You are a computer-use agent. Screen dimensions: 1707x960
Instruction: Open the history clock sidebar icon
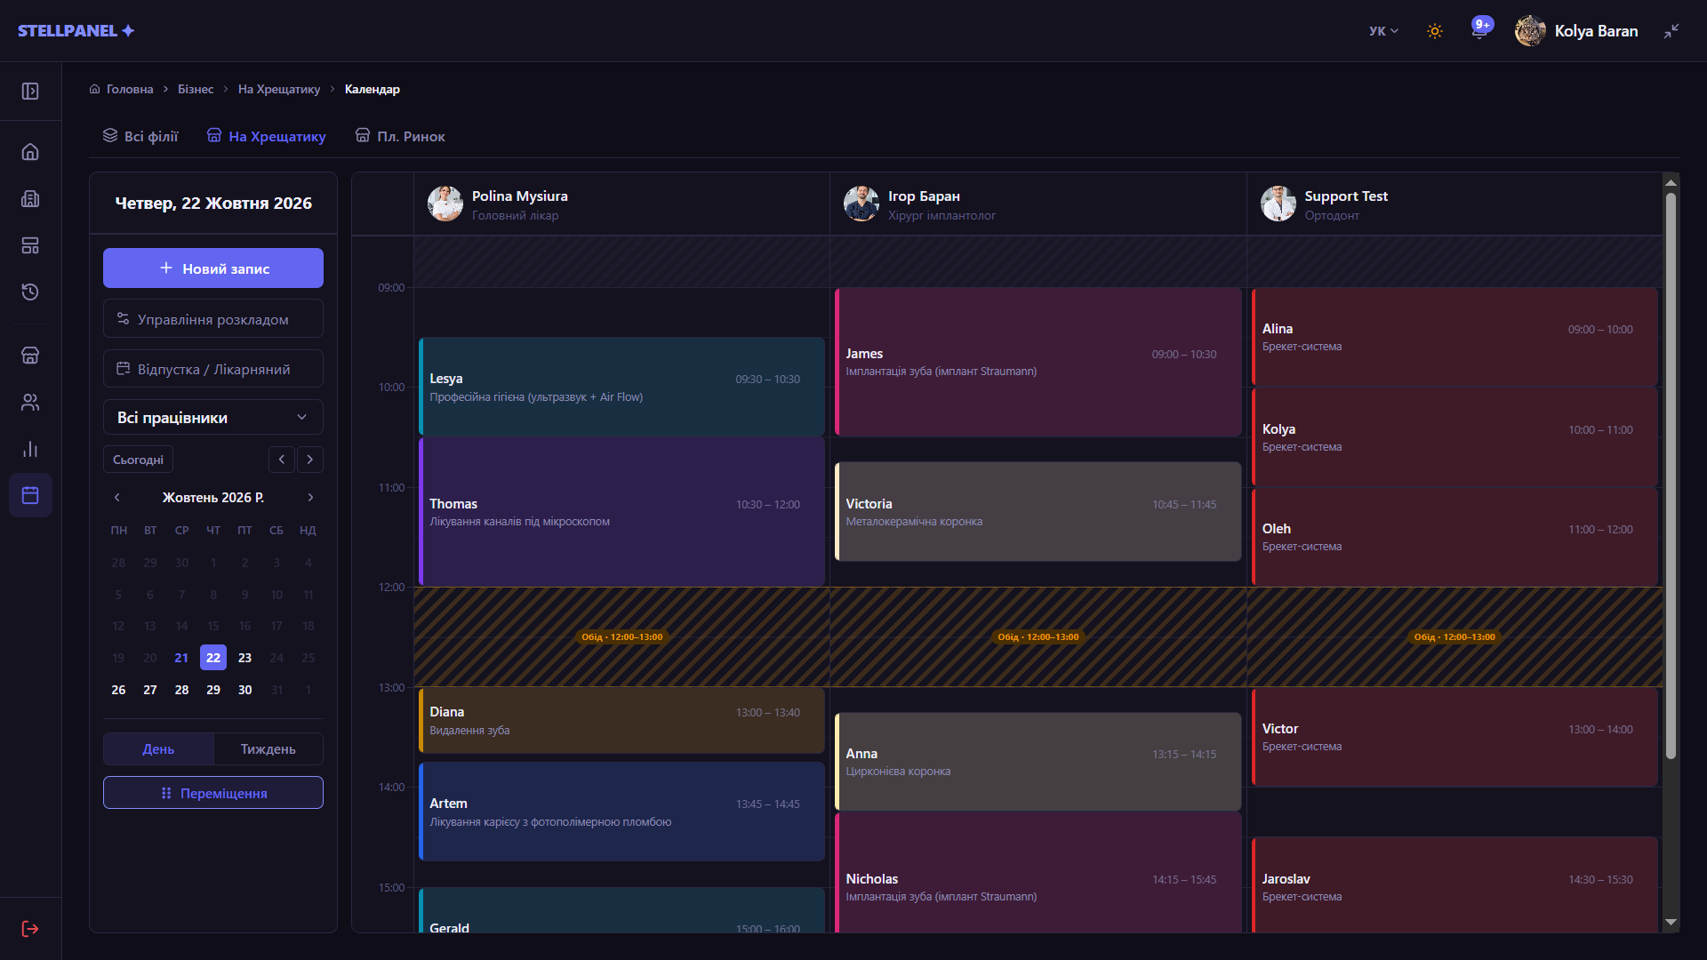pos(30,292)
